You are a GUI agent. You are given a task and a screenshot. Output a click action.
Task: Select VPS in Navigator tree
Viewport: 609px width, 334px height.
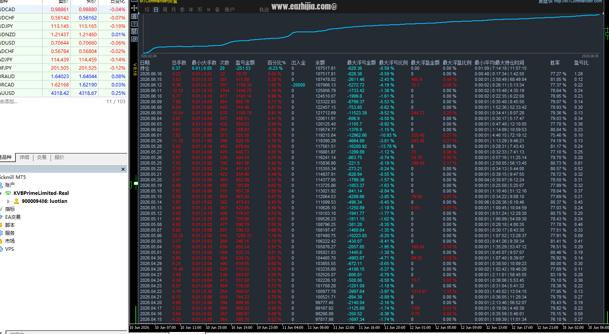click(10, 249)
